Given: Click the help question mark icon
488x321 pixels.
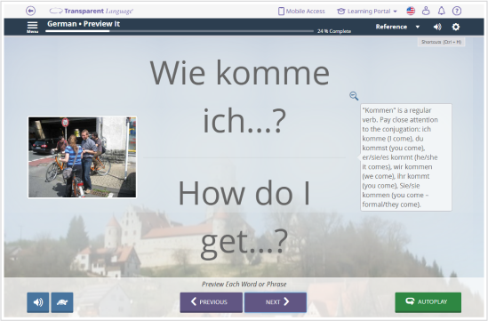Looking at the screenshot, I should point(457,12).
